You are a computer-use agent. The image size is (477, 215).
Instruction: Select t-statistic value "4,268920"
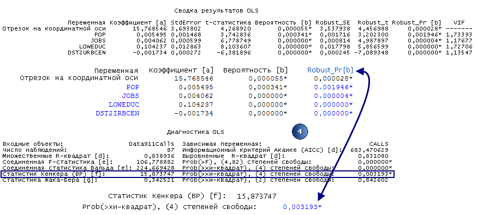point(236,29)
